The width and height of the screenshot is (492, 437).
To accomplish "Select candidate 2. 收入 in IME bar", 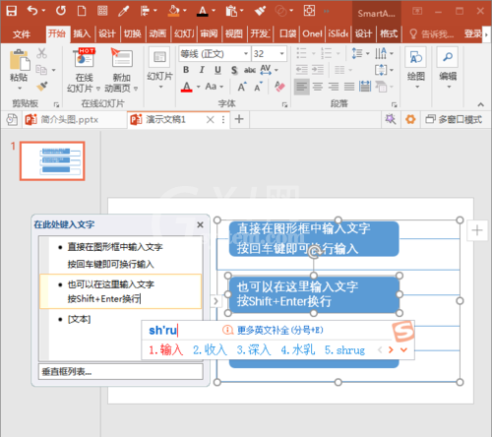I will (210, 350).
